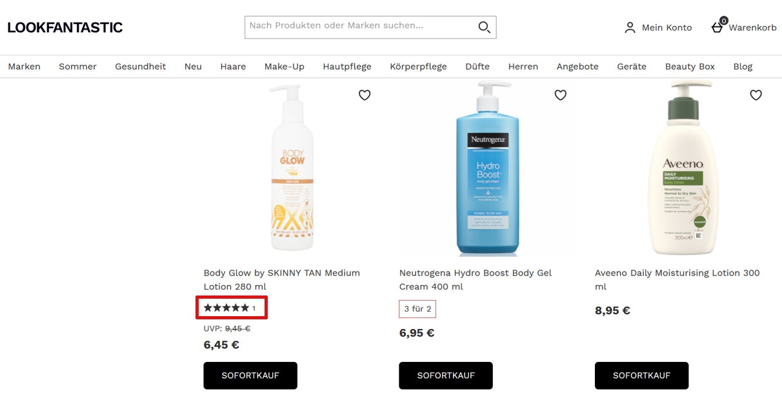Open the Hautpflege category menu

point(347,66)
